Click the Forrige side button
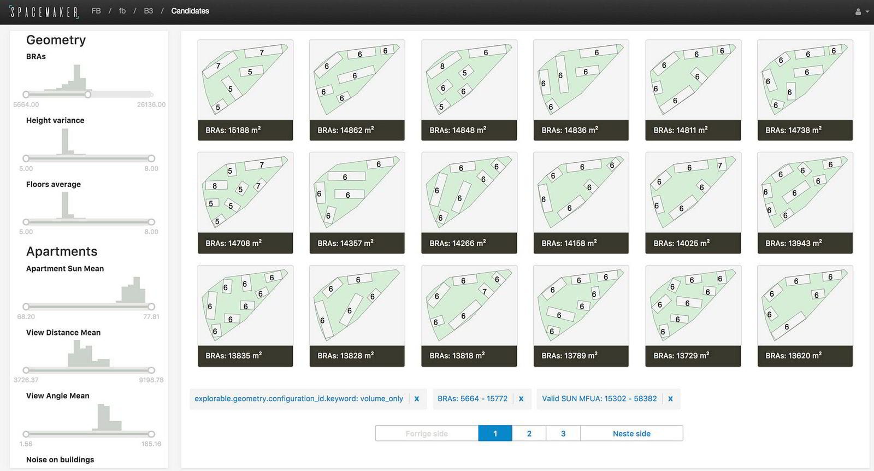 point(427,433)
